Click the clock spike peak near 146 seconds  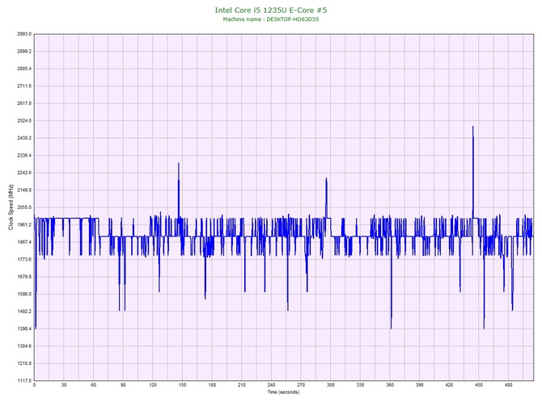(178, 164)
